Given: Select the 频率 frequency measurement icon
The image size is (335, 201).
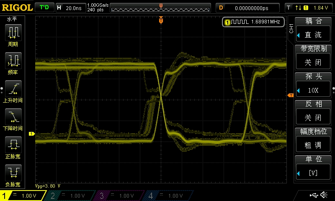Looking at the screenshot, I should [13, 61].
